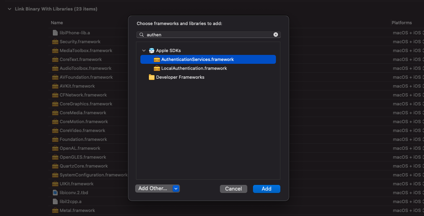Click the AudioToolbox.framework toolbox icon
Viewport: 424px width, 216px height.
pyautogui.click(x=55, y=68)
